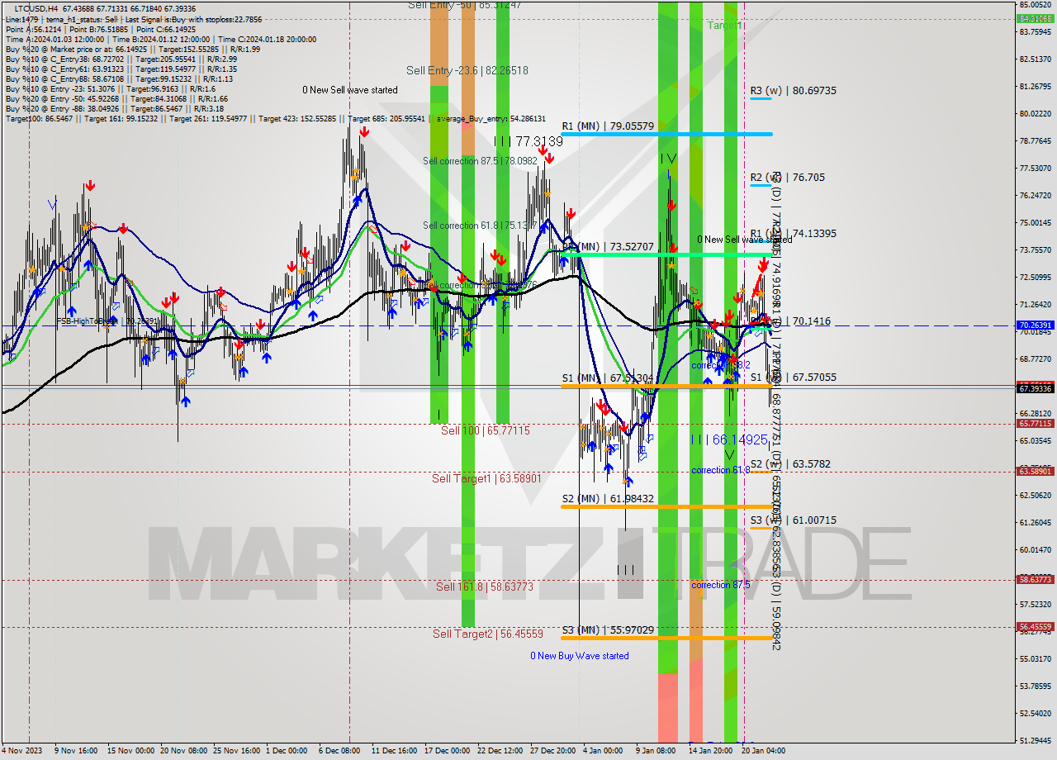
Task: Click the 'Sell 161.8 | 58.63773' label
Action: (485, 587)
